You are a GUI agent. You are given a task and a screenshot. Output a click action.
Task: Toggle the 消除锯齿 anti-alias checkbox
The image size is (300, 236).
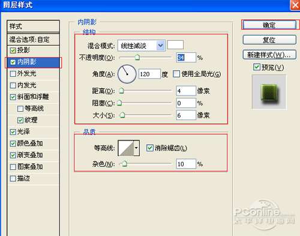[150, 148]
